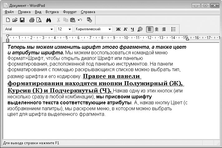Expand the Кириллический script dropdown
Viewport: 222px width, 148px height.
110,29
